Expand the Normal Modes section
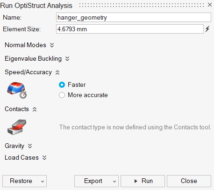This screenshot has width=214, height=190. 52,45
